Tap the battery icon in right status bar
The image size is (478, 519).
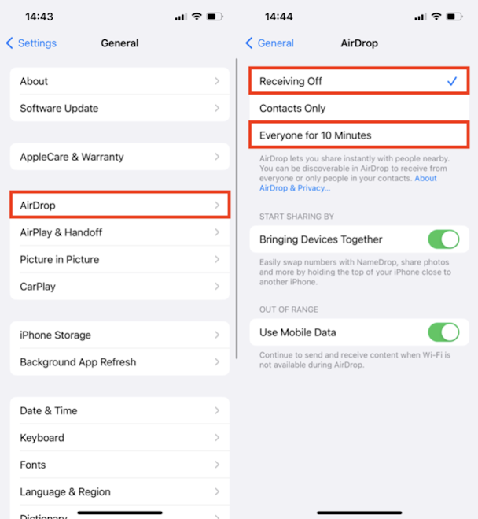pyautogui.click(x=454, y=17)
